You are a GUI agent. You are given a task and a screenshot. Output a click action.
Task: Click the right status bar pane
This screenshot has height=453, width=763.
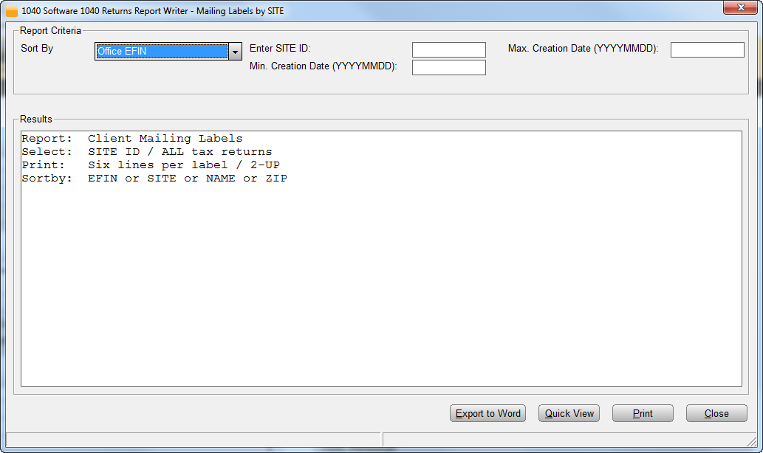(565, 440)
